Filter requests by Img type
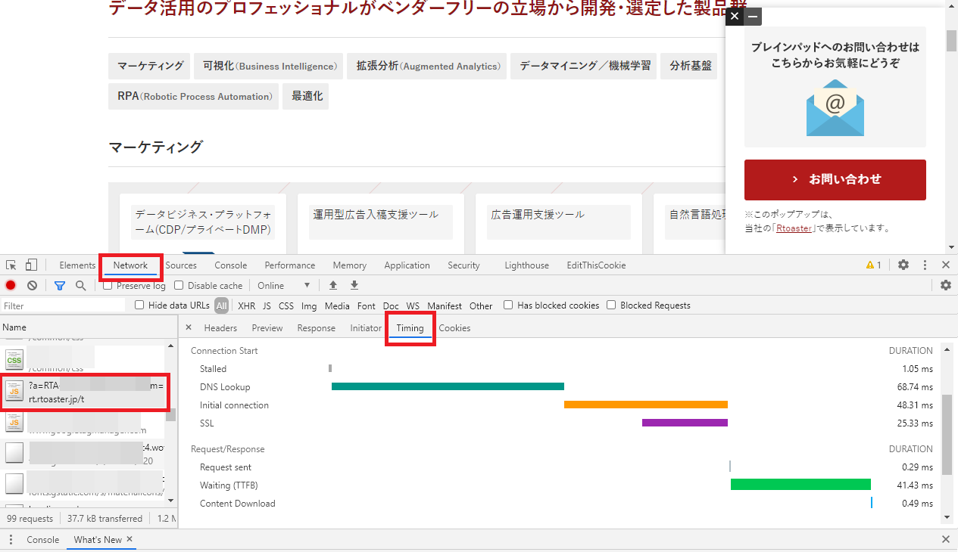 (x=309, y=305)
